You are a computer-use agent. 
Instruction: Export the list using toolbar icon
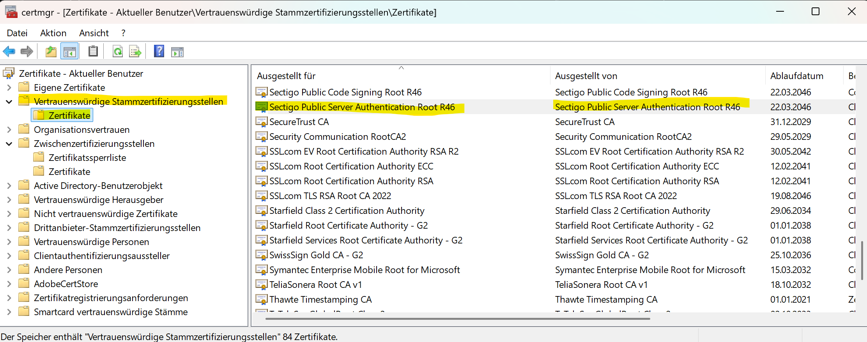[x=135, y=51]
